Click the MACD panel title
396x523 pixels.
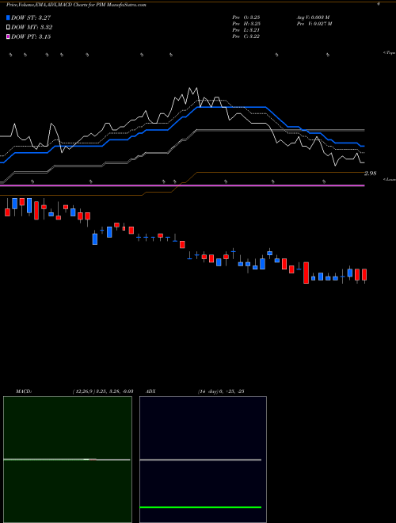(24, 391)
